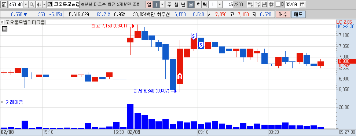The width and height of the screenshot is (356, 136).
Task: Open the minute interval dropdown arrow
Action: (x=220, y=4)
